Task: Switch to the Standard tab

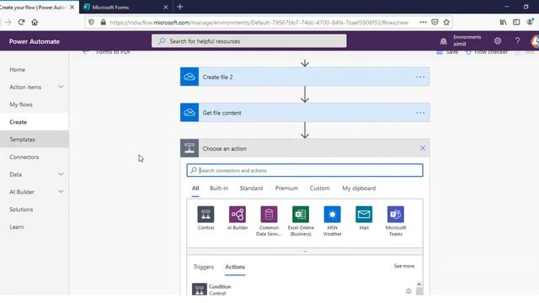Action: pyautogui.click(x=251, y=189)
